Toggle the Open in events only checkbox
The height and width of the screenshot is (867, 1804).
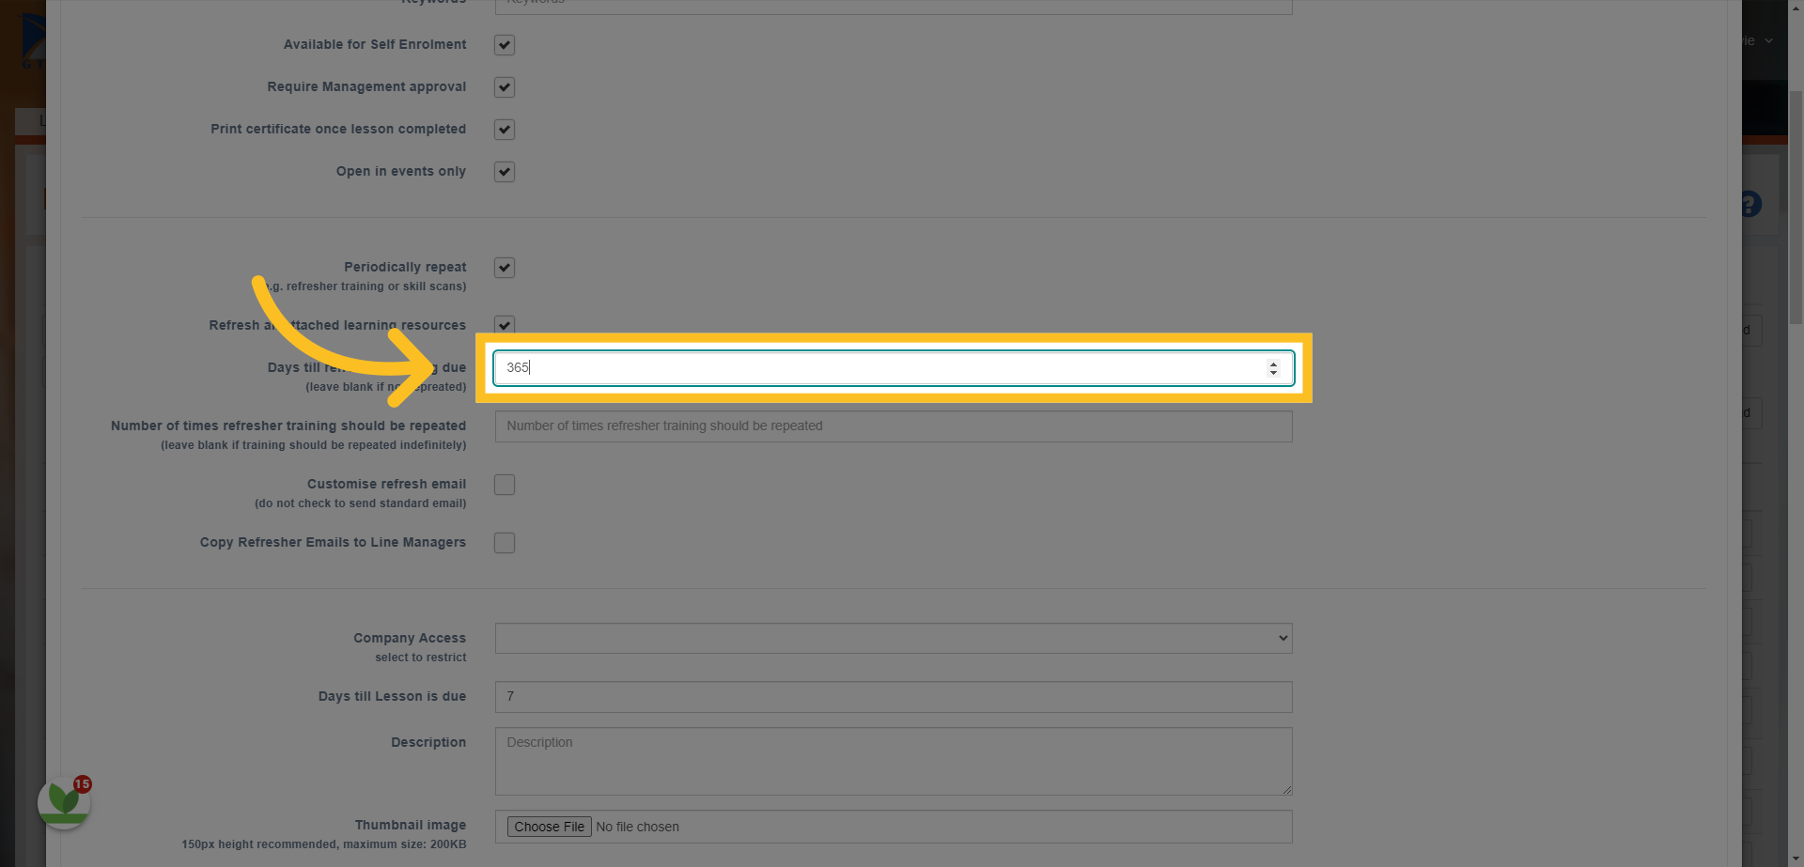(x=505, y=172)
